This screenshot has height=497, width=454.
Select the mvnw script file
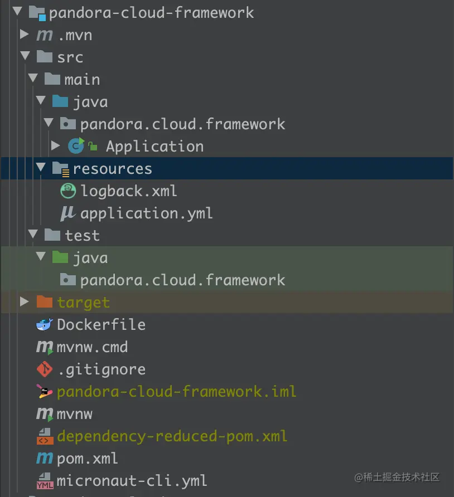coord(74,414)
